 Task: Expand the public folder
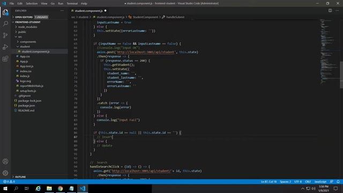pyautogui.click(x=22, y=32)
